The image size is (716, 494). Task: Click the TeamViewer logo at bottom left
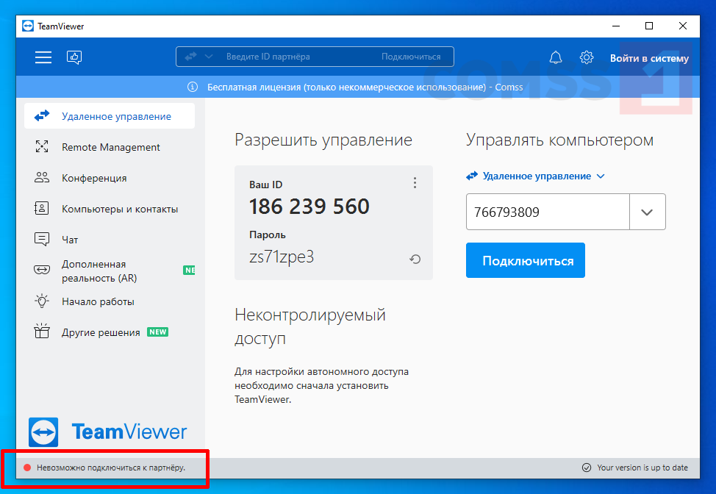pos(108,432)
